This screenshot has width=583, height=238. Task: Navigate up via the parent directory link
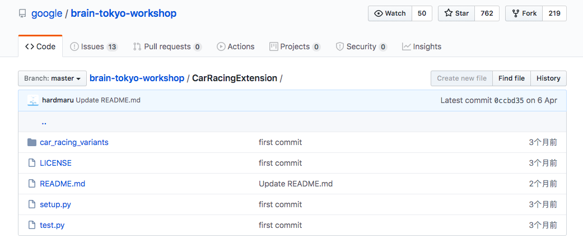[44, 122]
